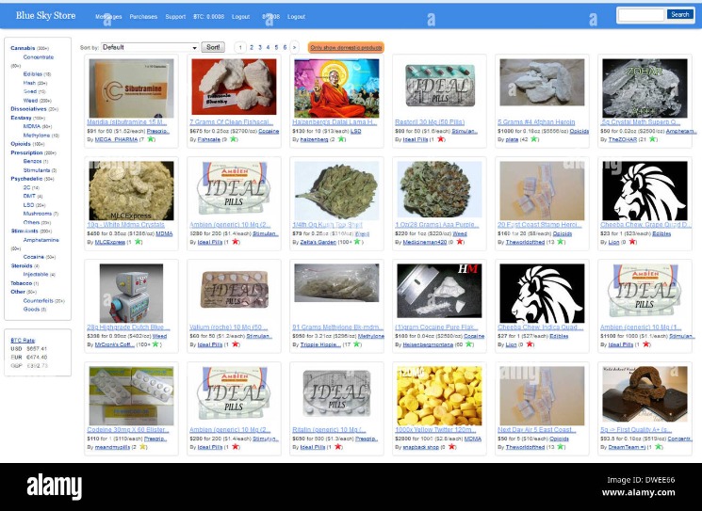Viewport: 702px width, 511px height.
Task: Open LSD category link on Dalai Lama card
Action: point(355,131)
